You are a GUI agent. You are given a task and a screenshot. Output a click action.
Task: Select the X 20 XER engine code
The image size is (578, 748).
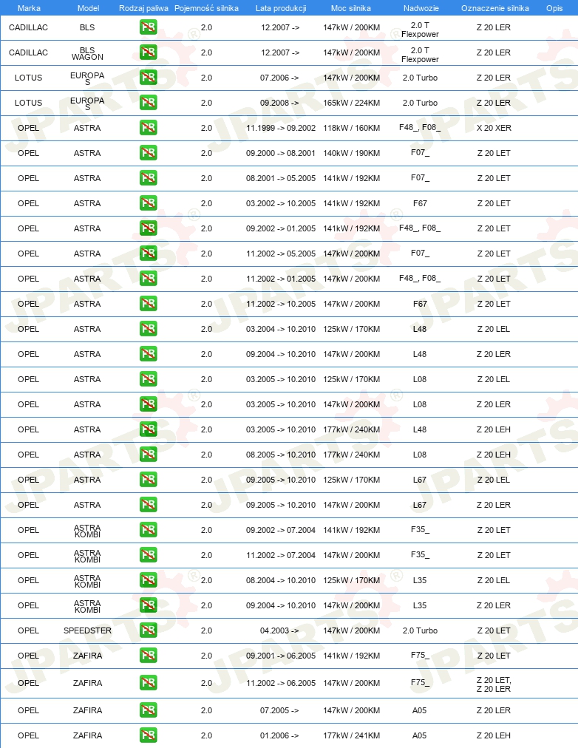494,128
